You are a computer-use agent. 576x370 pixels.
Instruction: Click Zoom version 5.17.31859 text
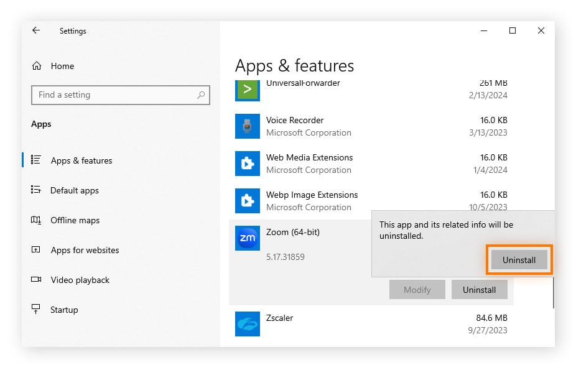(x=286, y=257)
